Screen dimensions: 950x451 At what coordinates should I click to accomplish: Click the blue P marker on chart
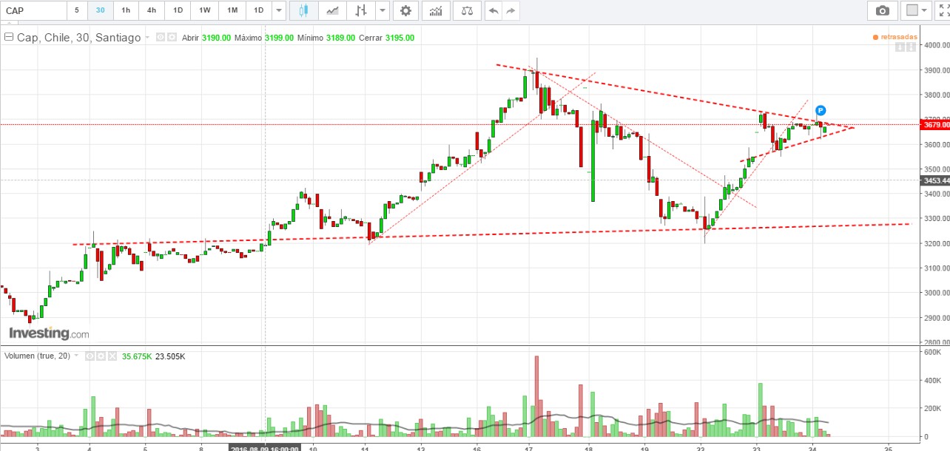[820, 110]
